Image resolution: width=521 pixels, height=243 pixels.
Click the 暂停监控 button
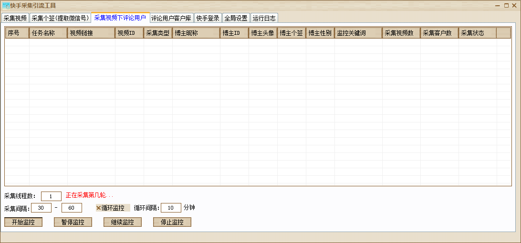click(x=73, y=222)
